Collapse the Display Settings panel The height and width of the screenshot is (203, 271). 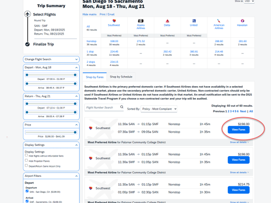click(51, 145)
